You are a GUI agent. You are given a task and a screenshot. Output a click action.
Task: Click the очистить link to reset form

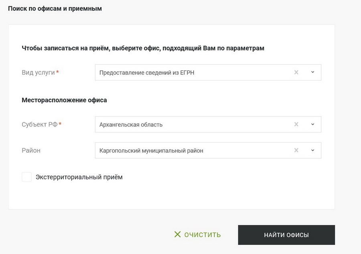click(202, 235)
